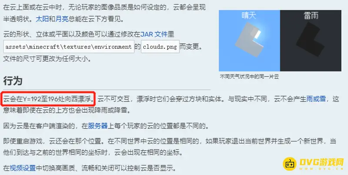Follow the JAR 文件 link

[154, 34]
